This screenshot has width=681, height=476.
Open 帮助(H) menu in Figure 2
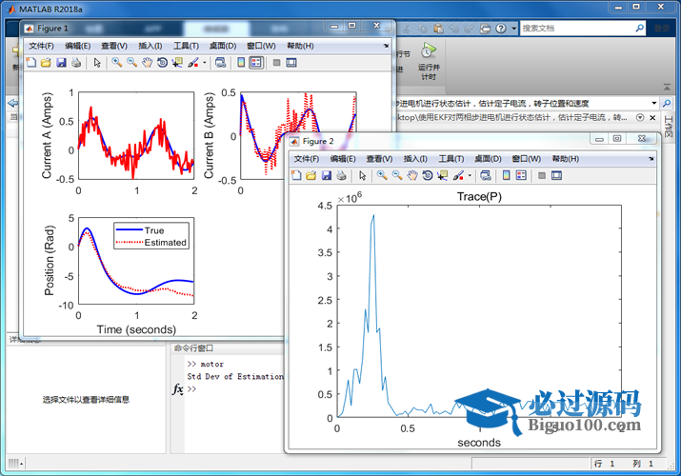click(x=565, y=159)
